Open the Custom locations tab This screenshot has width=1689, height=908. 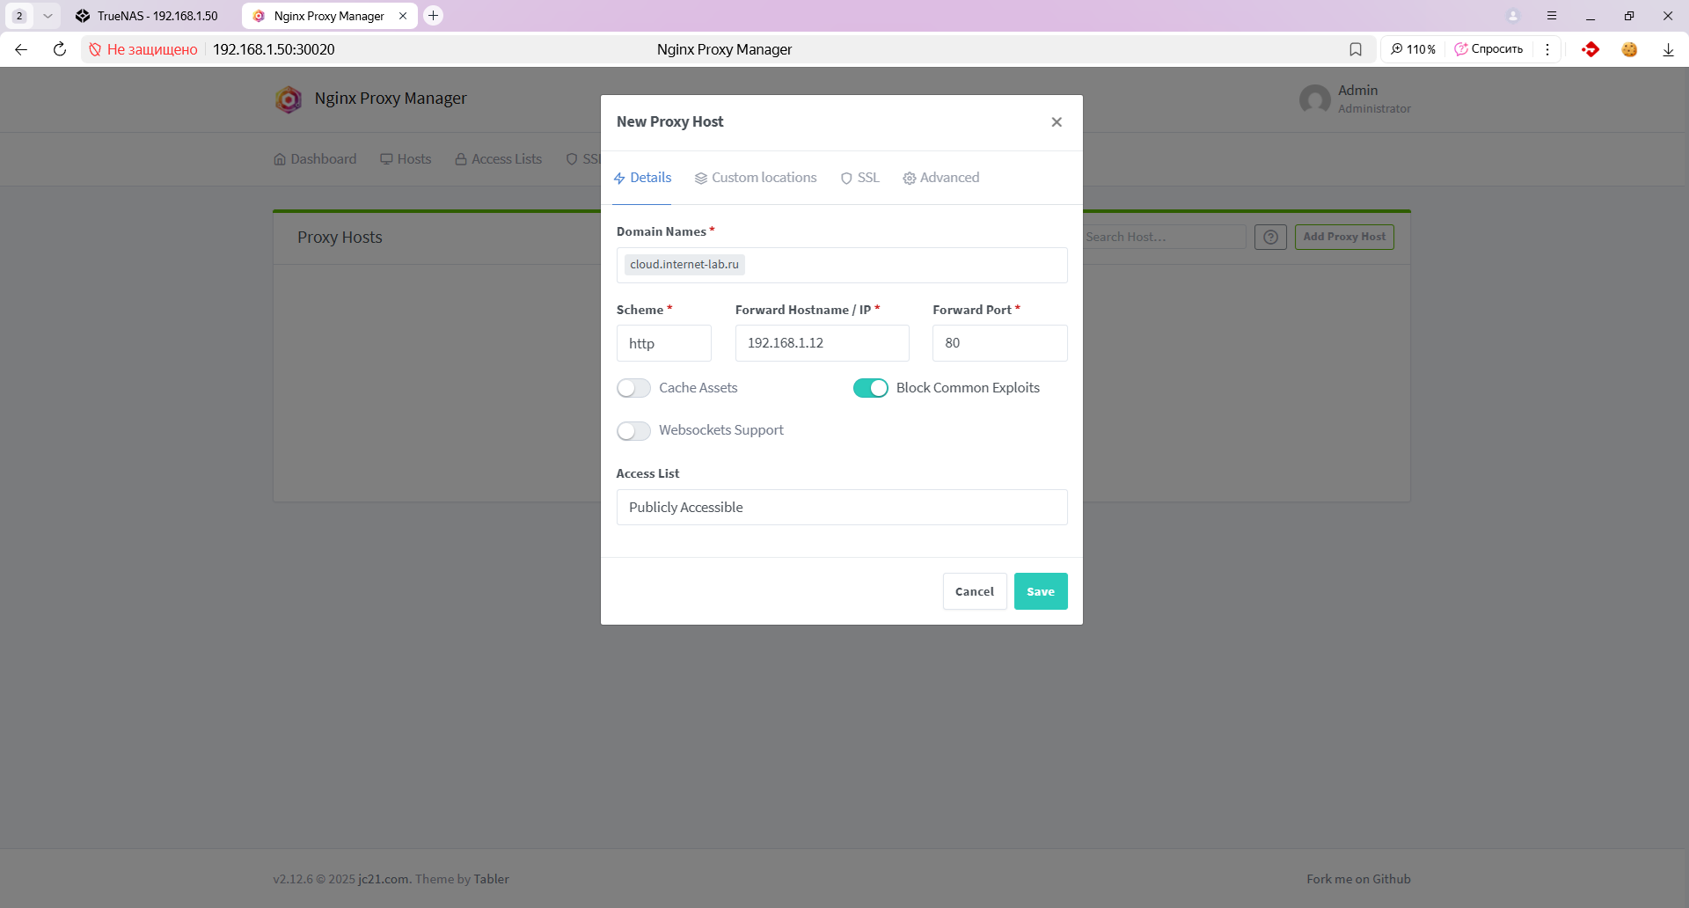[x=756, y=178]
